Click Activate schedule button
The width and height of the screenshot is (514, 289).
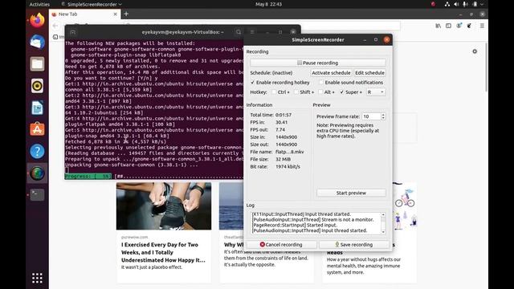[331, 73]
